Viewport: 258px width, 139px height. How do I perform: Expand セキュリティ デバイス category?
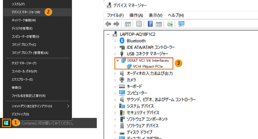(115, 113)
